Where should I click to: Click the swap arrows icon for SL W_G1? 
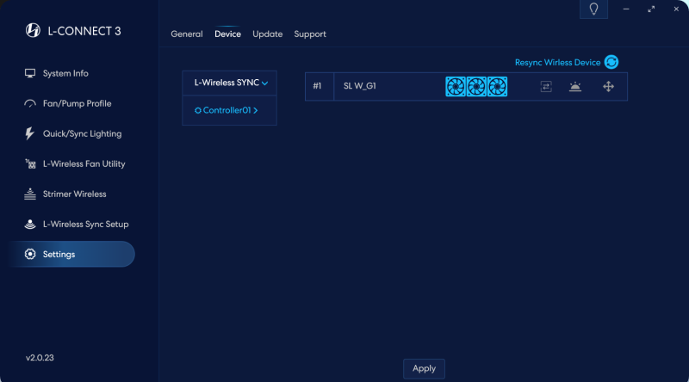pyautogui.click(x=546, y=87)
